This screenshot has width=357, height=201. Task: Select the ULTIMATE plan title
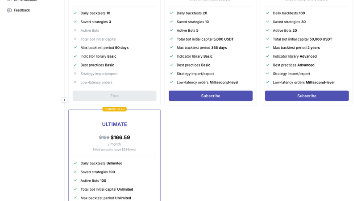[115, 125]
